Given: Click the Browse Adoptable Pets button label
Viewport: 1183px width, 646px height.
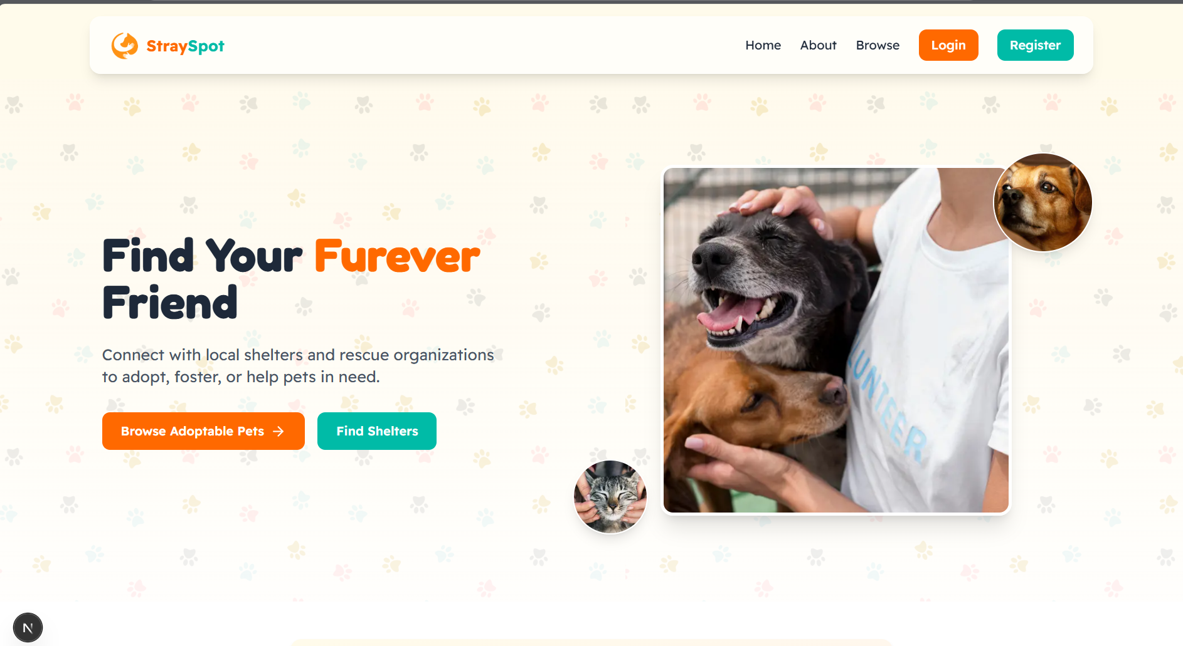Looking at the screenshot, I should (193, 431).
